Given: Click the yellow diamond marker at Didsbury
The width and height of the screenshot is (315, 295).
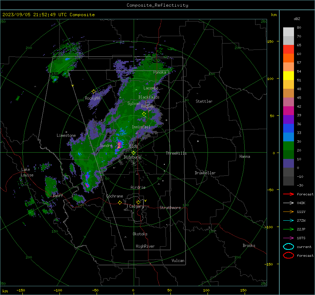Looking at the screenshot, I should 133,153.
